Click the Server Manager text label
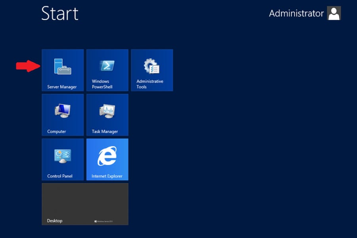This screenshot has width=357, height=238. point(62,87)
